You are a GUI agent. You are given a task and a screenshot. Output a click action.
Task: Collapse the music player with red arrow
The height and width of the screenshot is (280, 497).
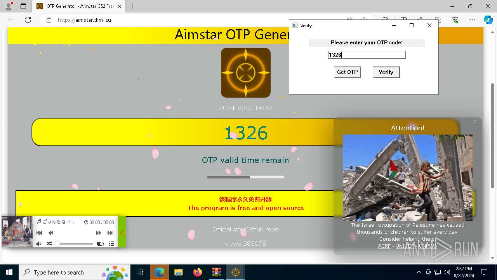click(122, 233)
